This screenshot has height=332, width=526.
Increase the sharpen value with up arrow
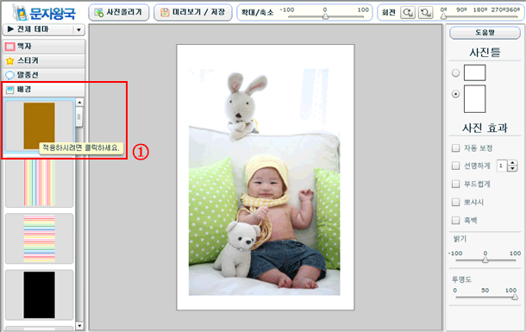[x=512, y=163]
